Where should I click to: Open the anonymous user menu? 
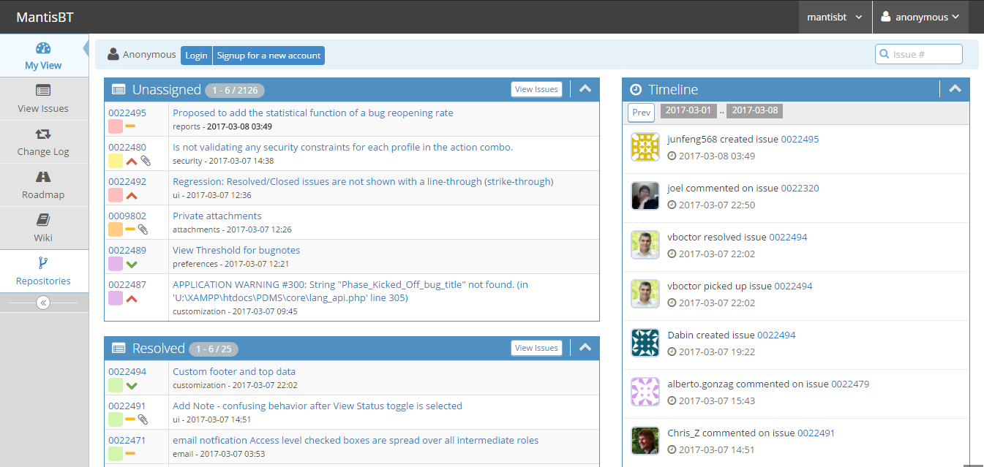[920, 17]
